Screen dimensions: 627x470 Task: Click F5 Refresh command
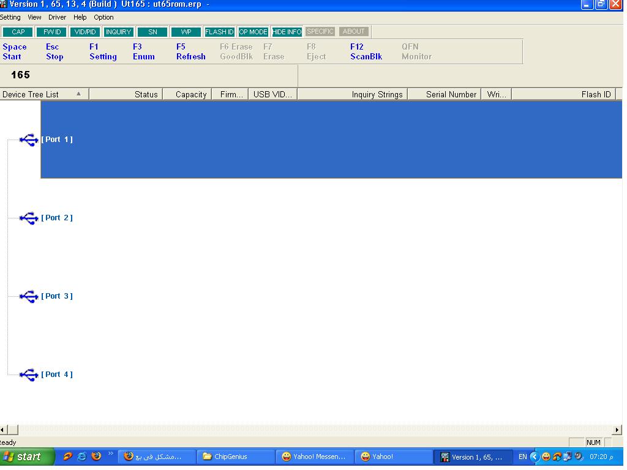pyautogui.click(x=191, y=51)
